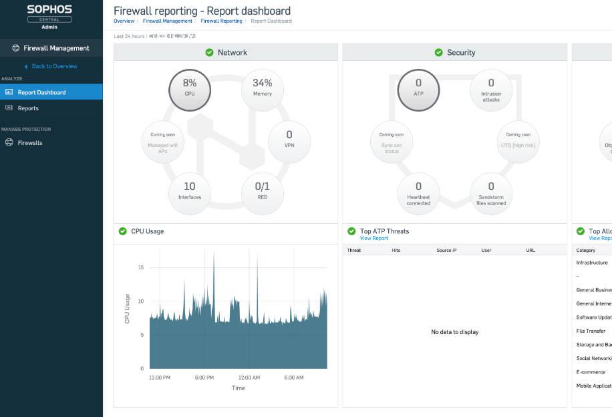Select the 10 Interfaces circle
Screen dimensions: 612x417
click(190, 194)
